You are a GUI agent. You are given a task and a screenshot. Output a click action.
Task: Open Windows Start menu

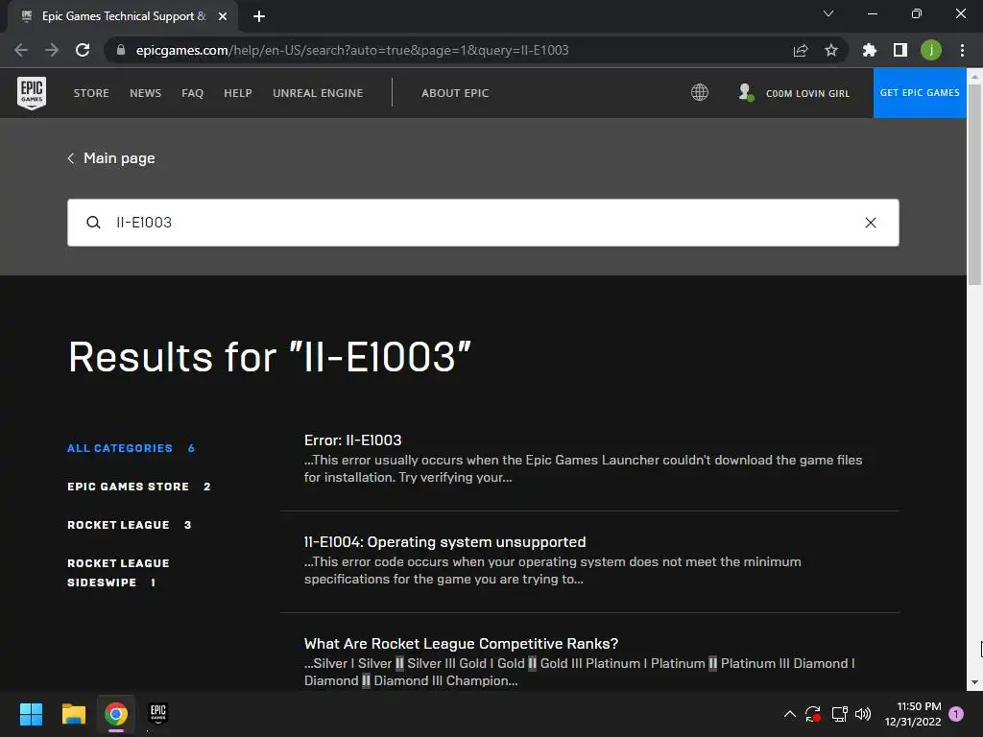[31, 714]
